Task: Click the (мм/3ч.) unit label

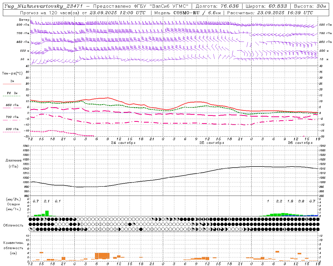Action: (13, 199)
